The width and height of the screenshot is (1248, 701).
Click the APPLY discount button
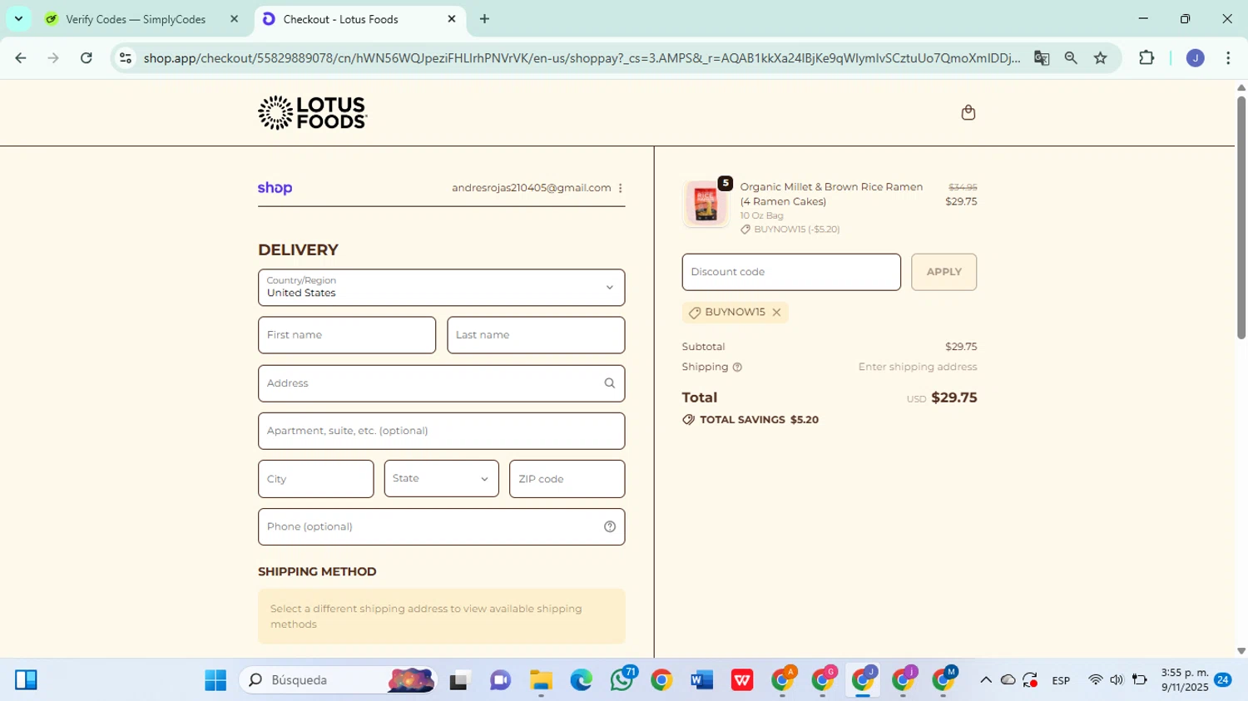click(x=944, y=272)
